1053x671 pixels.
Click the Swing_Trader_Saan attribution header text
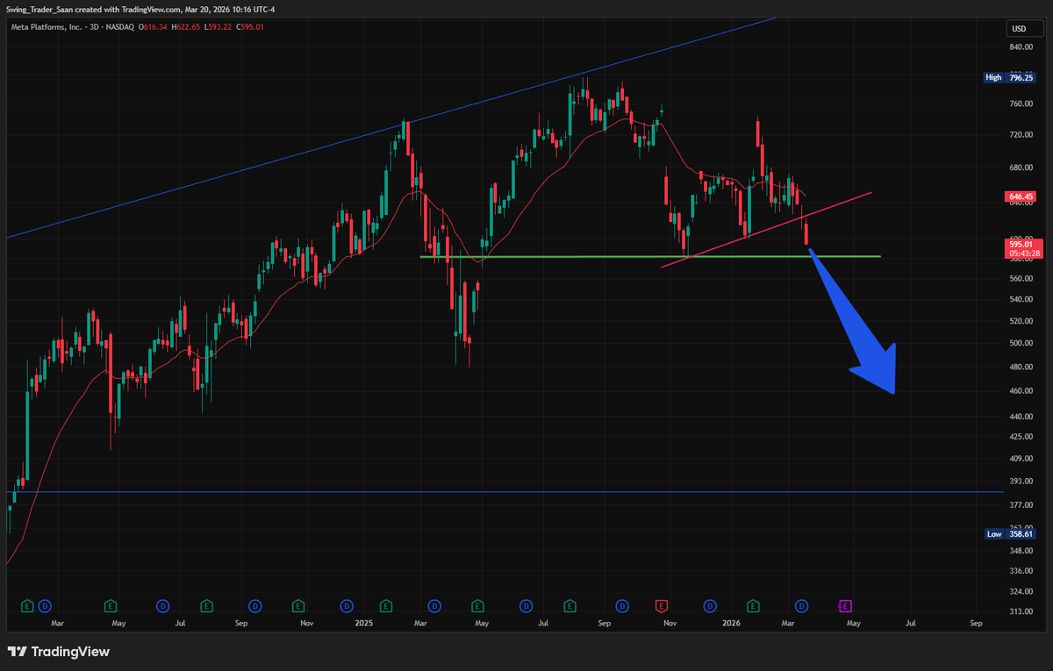point(140,10)
